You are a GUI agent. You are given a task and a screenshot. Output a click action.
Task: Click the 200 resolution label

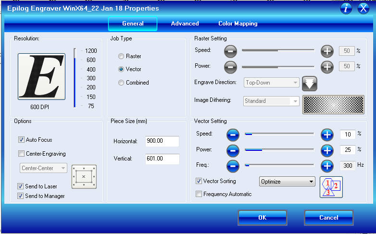(x=91, y=87)
